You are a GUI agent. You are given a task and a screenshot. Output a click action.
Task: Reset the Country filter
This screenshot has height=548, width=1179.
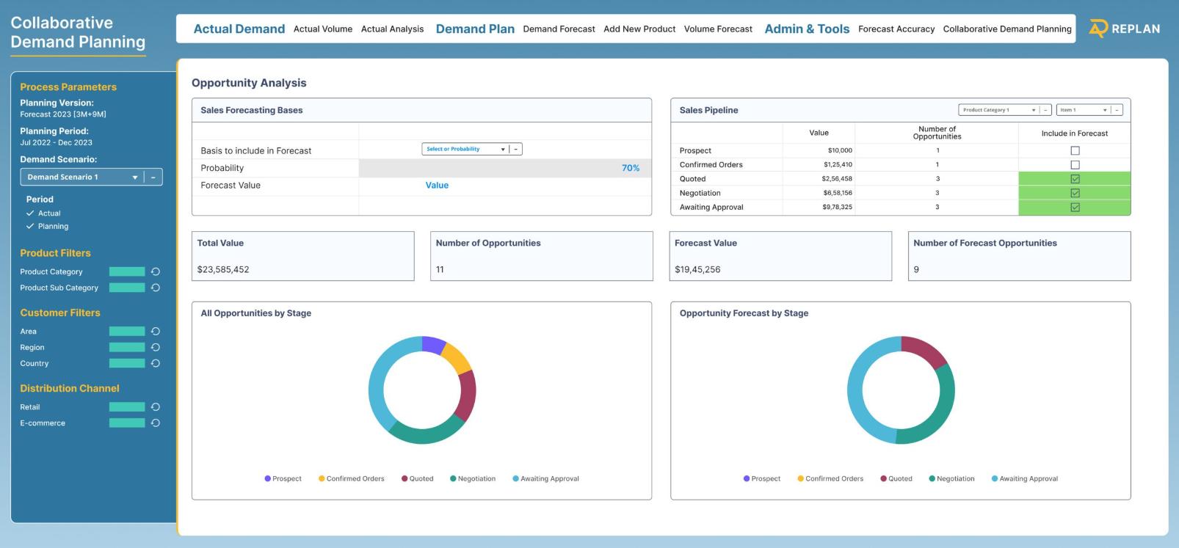tap(155, 364)
